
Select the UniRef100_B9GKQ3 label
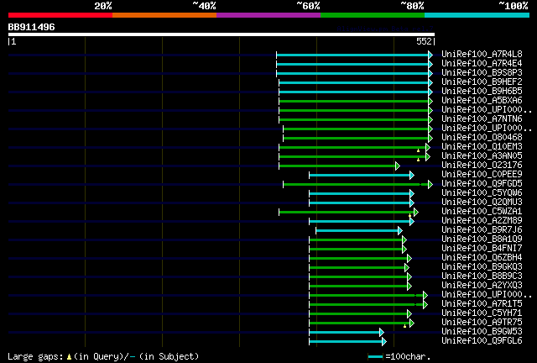482,267
